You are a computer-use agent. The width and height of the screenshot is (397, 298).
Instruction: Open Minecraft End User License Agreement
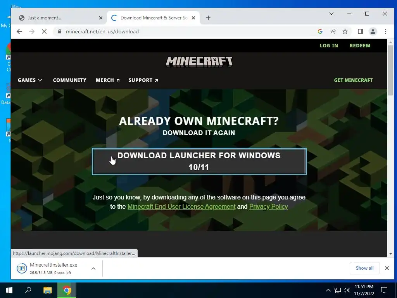point(181,206)
